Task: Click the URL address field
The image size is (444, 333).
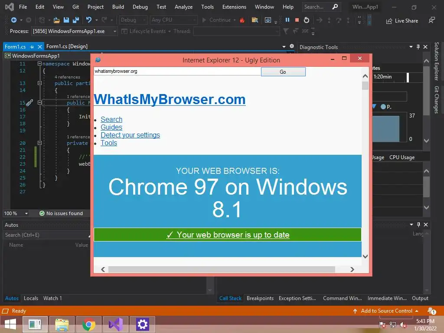Action: point(177,71)
